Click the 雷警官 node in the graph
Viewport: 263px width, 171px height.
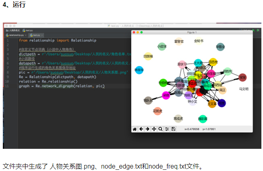click(179, 42)
